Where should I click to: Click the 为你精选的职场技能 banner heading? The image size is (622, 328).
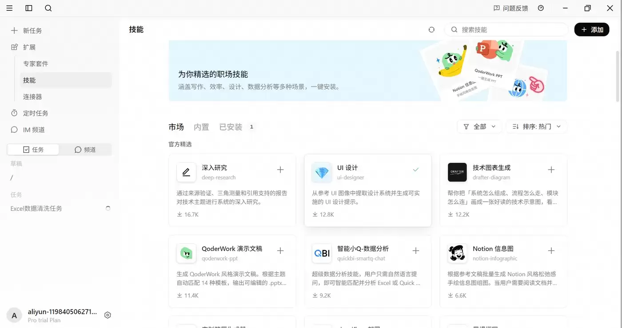(213, 74)
